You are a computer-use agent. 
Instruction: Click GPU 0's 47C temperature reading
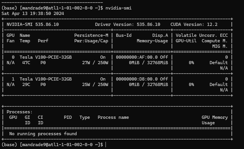[x=26, y=63]
